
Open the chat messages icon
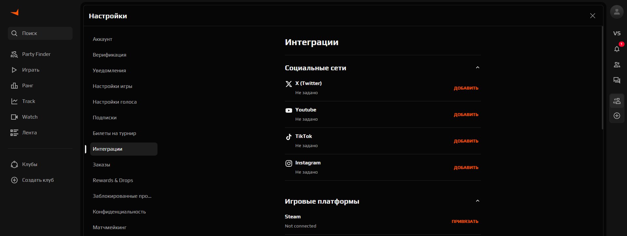pyautogui.click(x=617, y=80)
